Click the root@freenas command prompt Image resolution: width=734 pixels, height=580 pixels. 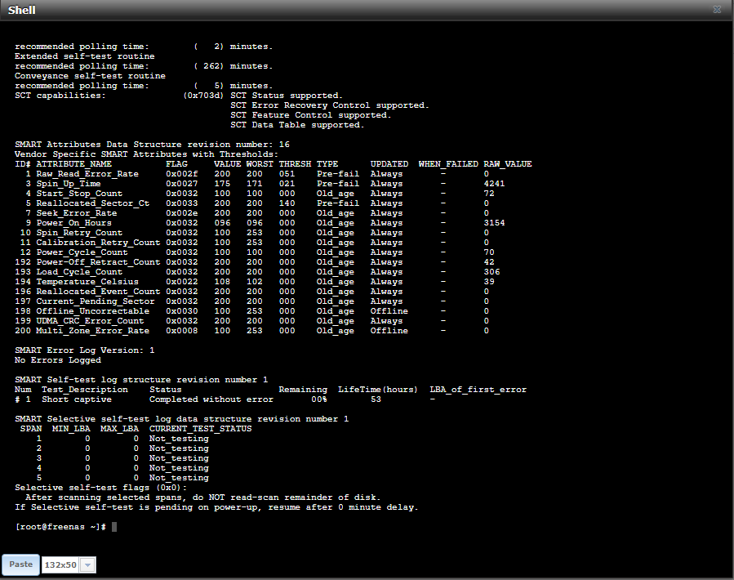click(61, 527)
